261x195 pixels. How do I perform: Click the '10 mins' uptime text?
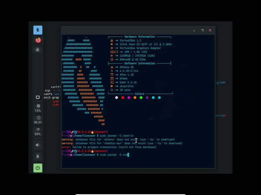[125, 90]
